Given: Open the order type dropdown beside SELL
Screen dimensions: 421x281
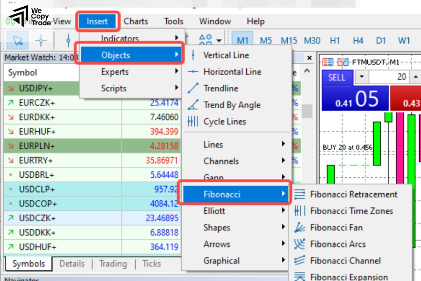Looking at the screenshot, I should pyautogui.click(x=362, y=77).
